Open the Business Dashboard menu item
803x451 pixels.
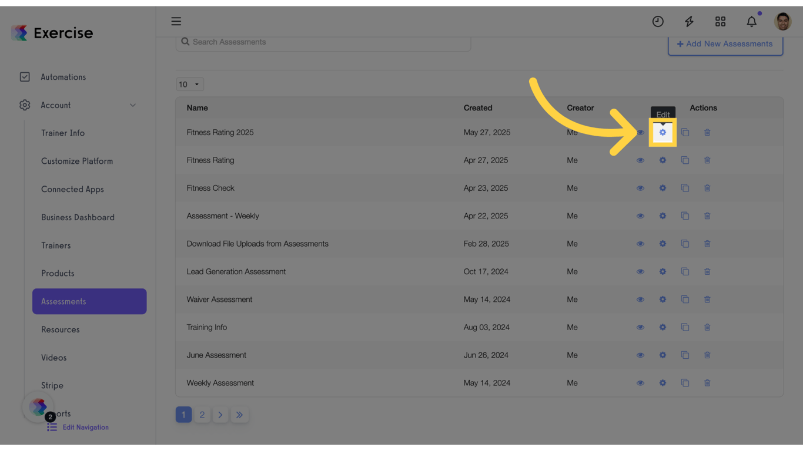[x=78, y=218]
